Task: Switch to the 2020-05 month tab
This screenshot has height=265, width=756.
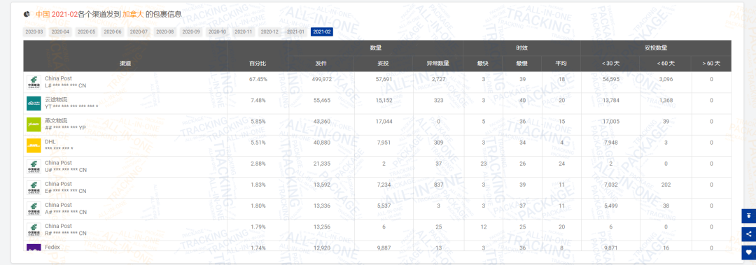Action: [86, 31]
